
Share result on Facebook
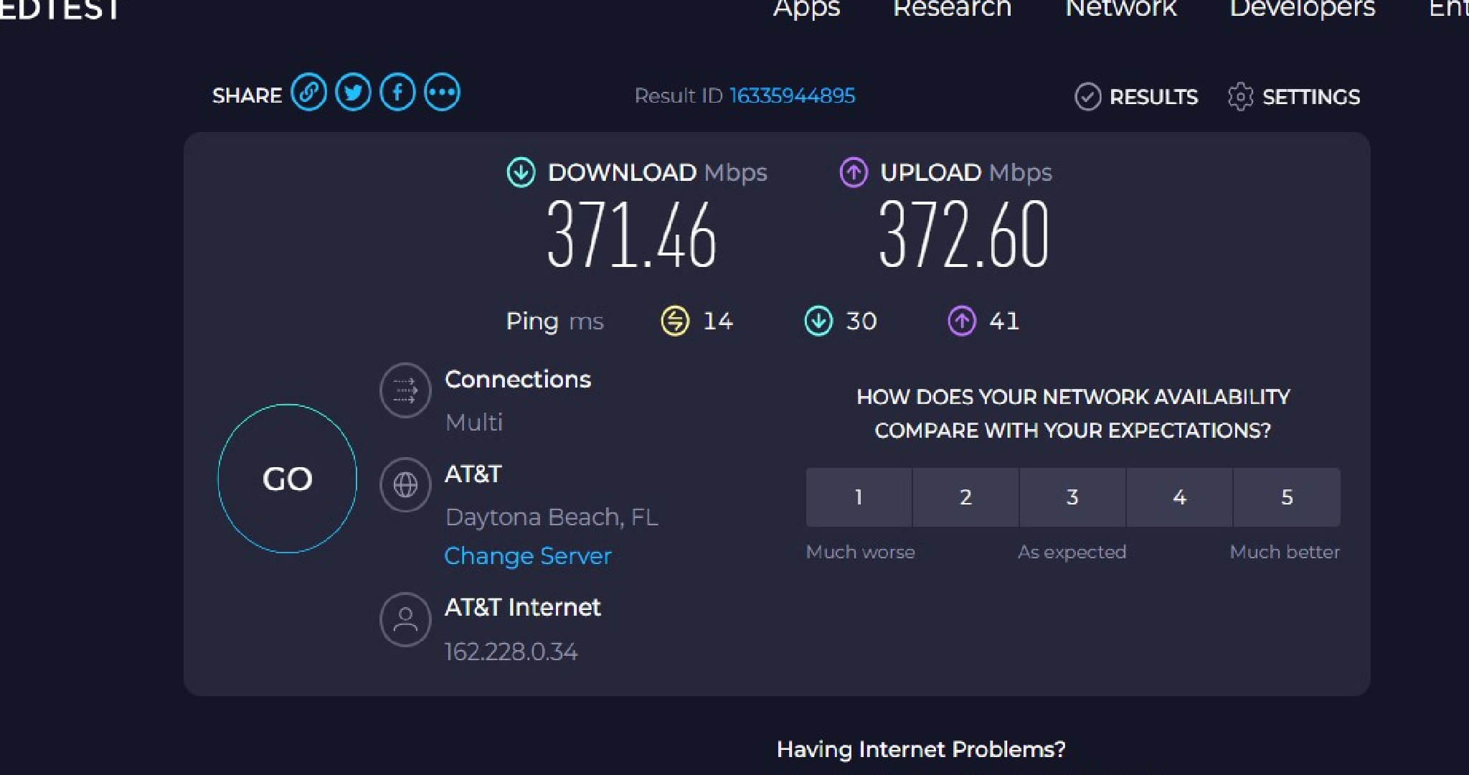[x=397, y=93]
